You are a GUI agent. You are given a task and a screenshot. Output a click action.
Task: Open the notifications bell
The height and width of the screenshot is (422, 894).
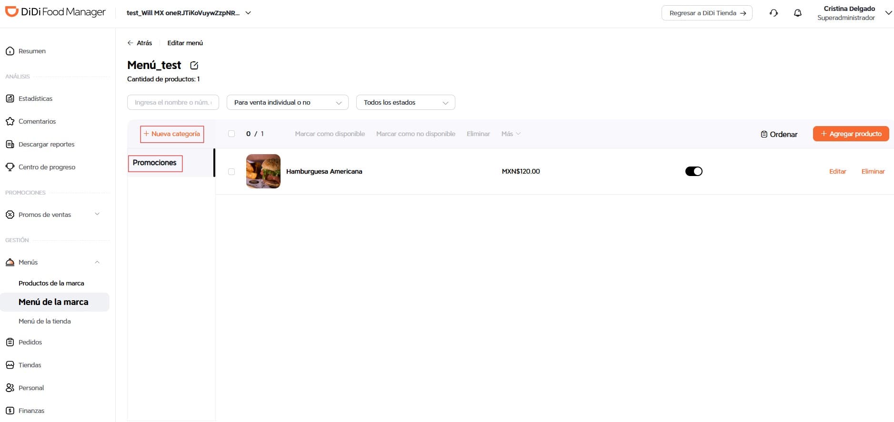[x=798, y=13]
